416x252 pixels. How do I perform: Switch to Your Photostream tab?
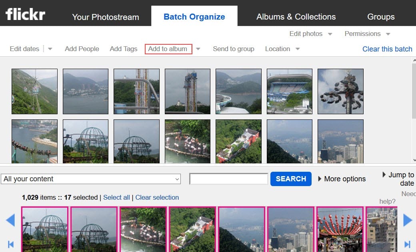tap(106, 17)
